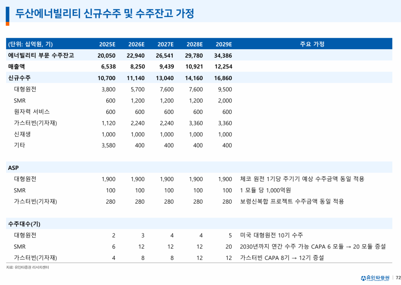Click the new order value 10,700
The height and width of the screenshot is (285, 401).
tap(106, 78)
